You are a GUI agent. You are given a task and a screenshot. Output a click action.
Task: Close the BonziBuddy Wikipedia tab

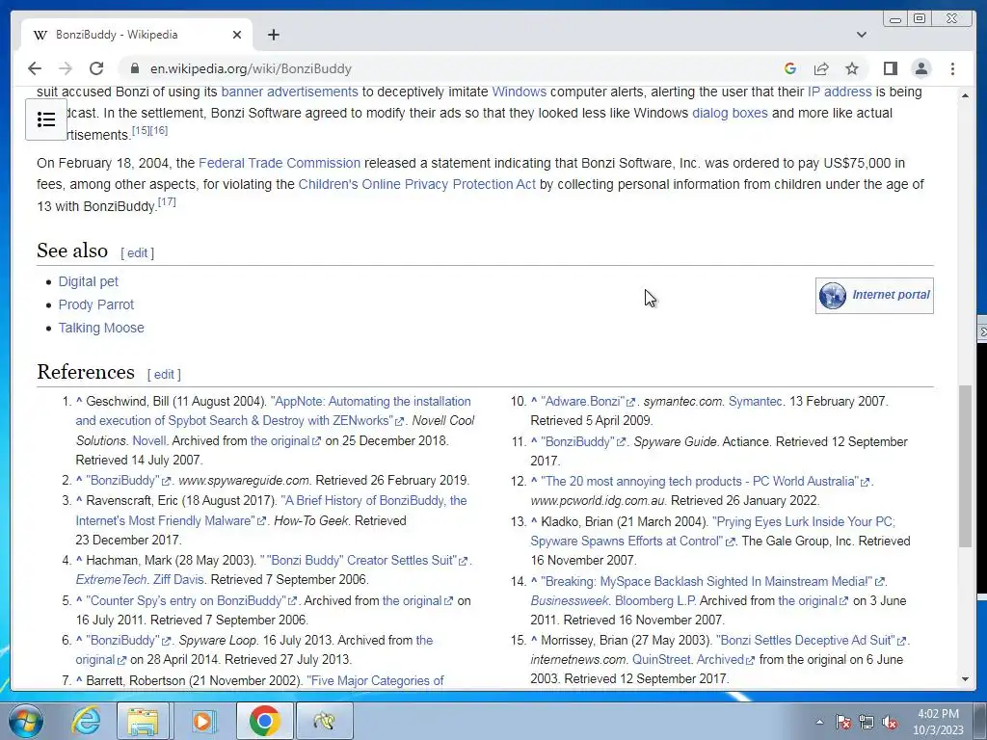click(x=237, y=35)
